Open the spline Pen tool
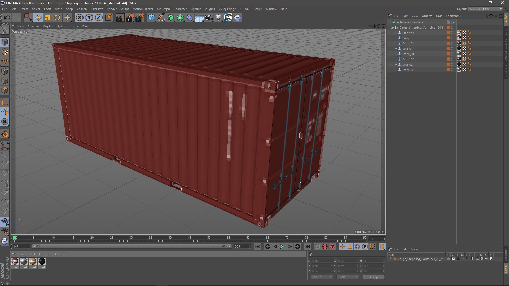Viewport: 509px width, 286px height. [x=161, y=18]
